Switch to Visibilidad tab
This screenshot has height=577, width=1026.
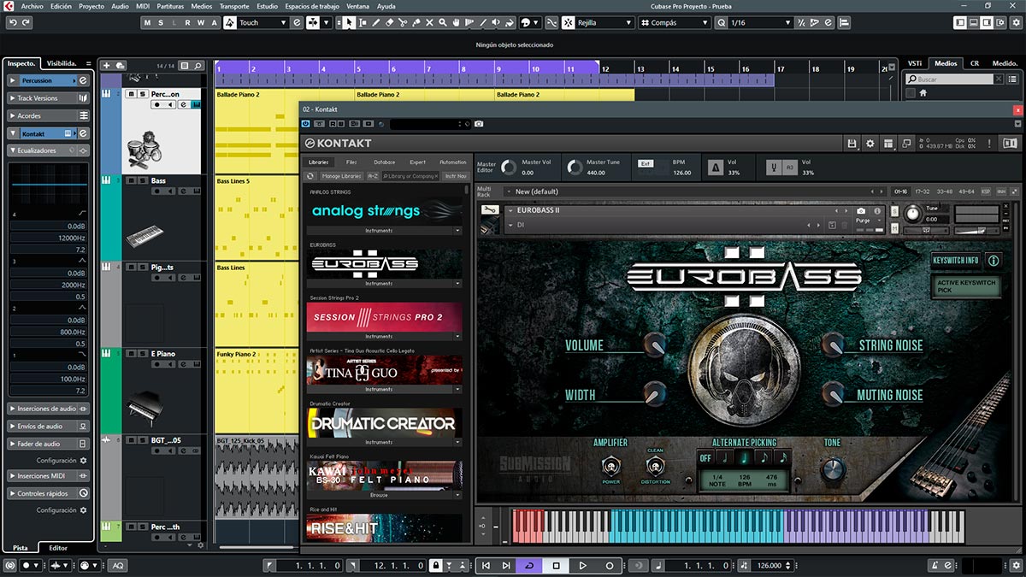[62, 63]
